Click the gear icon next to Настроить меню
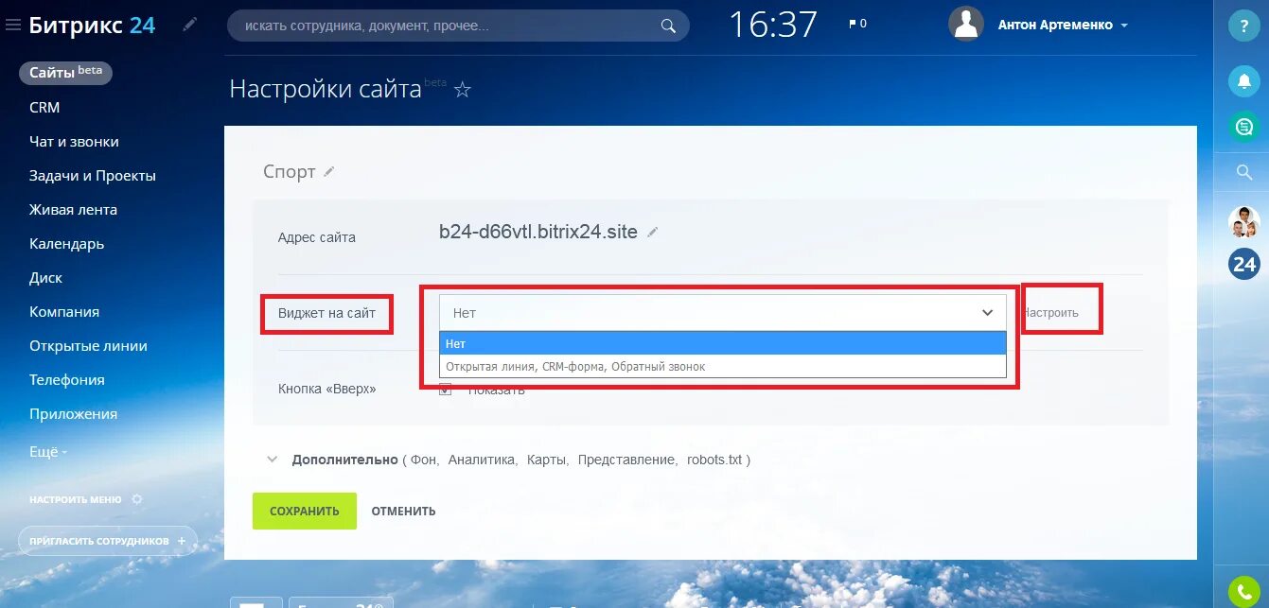Image resolution: width=1269 pixels, height=608 pixels. click(137, 499)
